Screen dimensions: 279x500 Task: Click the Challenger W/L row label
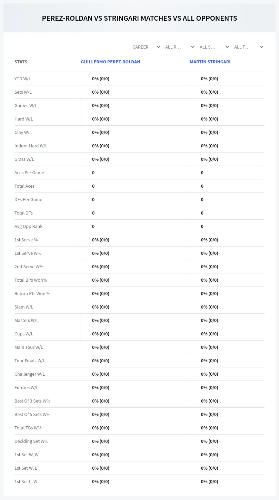tap(30, 374)
